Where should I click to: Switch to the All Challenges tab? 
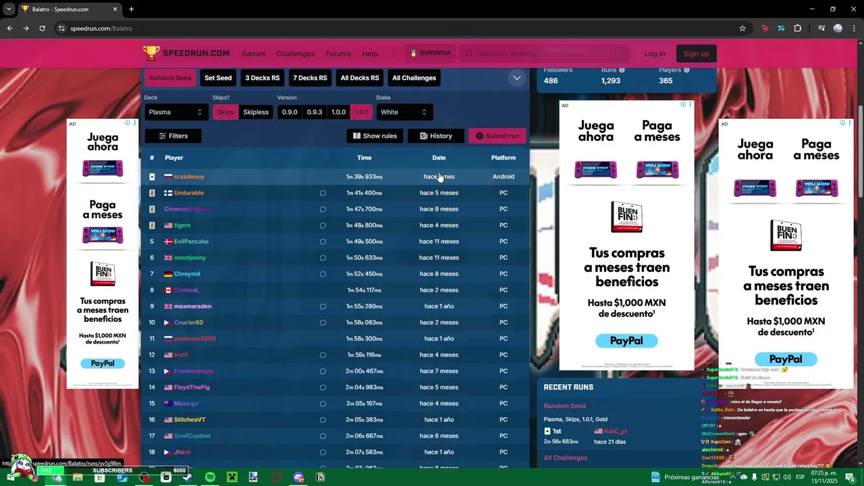pos(414,78)
